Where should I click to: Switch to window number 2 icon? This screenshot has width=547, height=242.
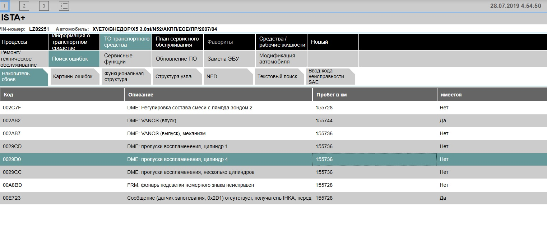pos(24,6)
